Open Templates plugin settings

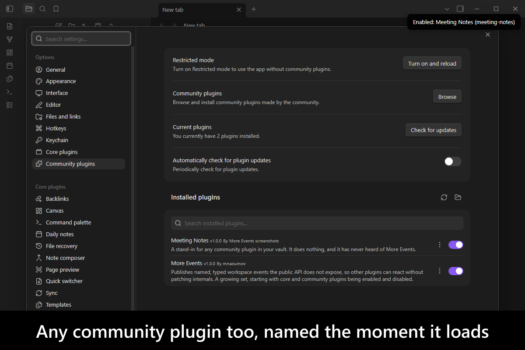pyautogui.click(x=78, y=305)
